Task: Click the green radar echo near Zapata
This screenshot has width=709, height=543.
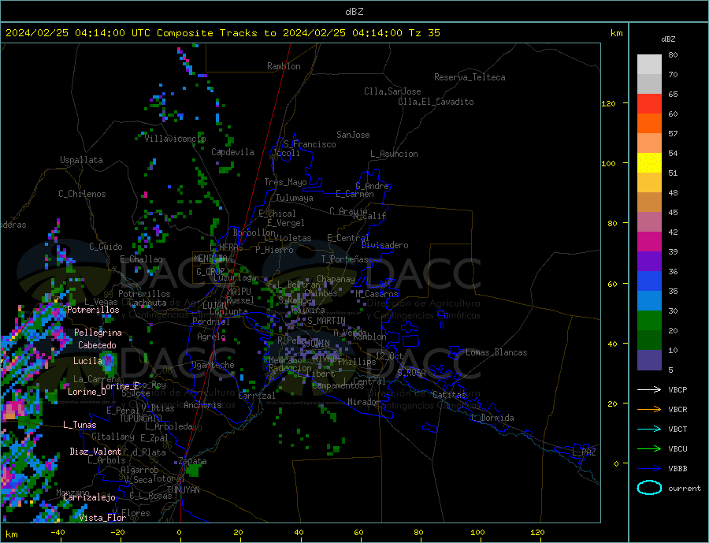Action: [x=194, y=470]
